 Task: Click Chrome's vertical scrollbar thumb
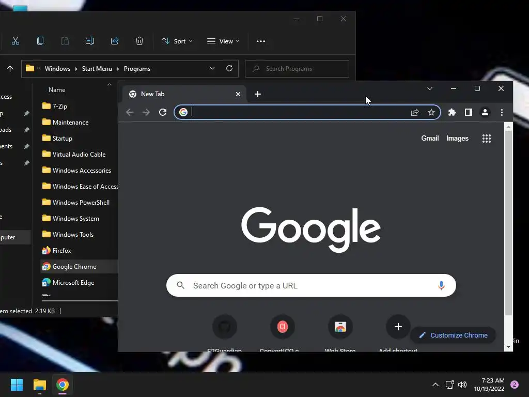click(508, 223)
